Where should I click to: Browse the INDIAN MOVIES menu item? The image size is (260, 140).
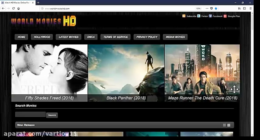pos(175,37)
